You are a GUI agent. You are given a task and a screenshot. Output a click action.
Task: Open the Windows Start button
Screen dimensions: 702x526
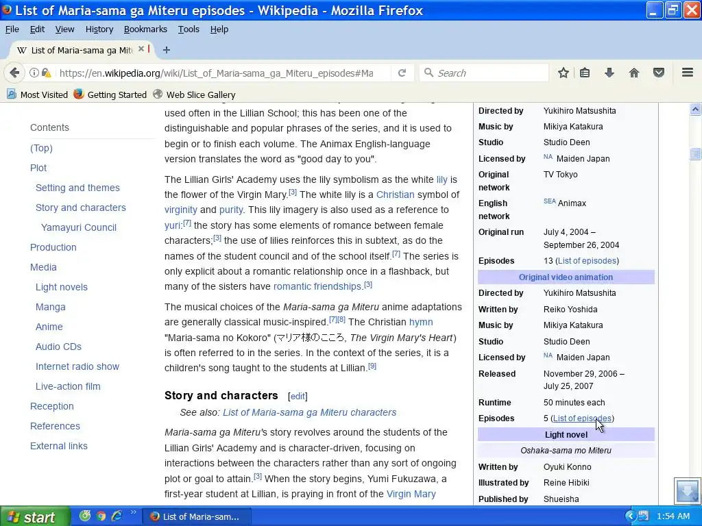[x=35, y=516]
